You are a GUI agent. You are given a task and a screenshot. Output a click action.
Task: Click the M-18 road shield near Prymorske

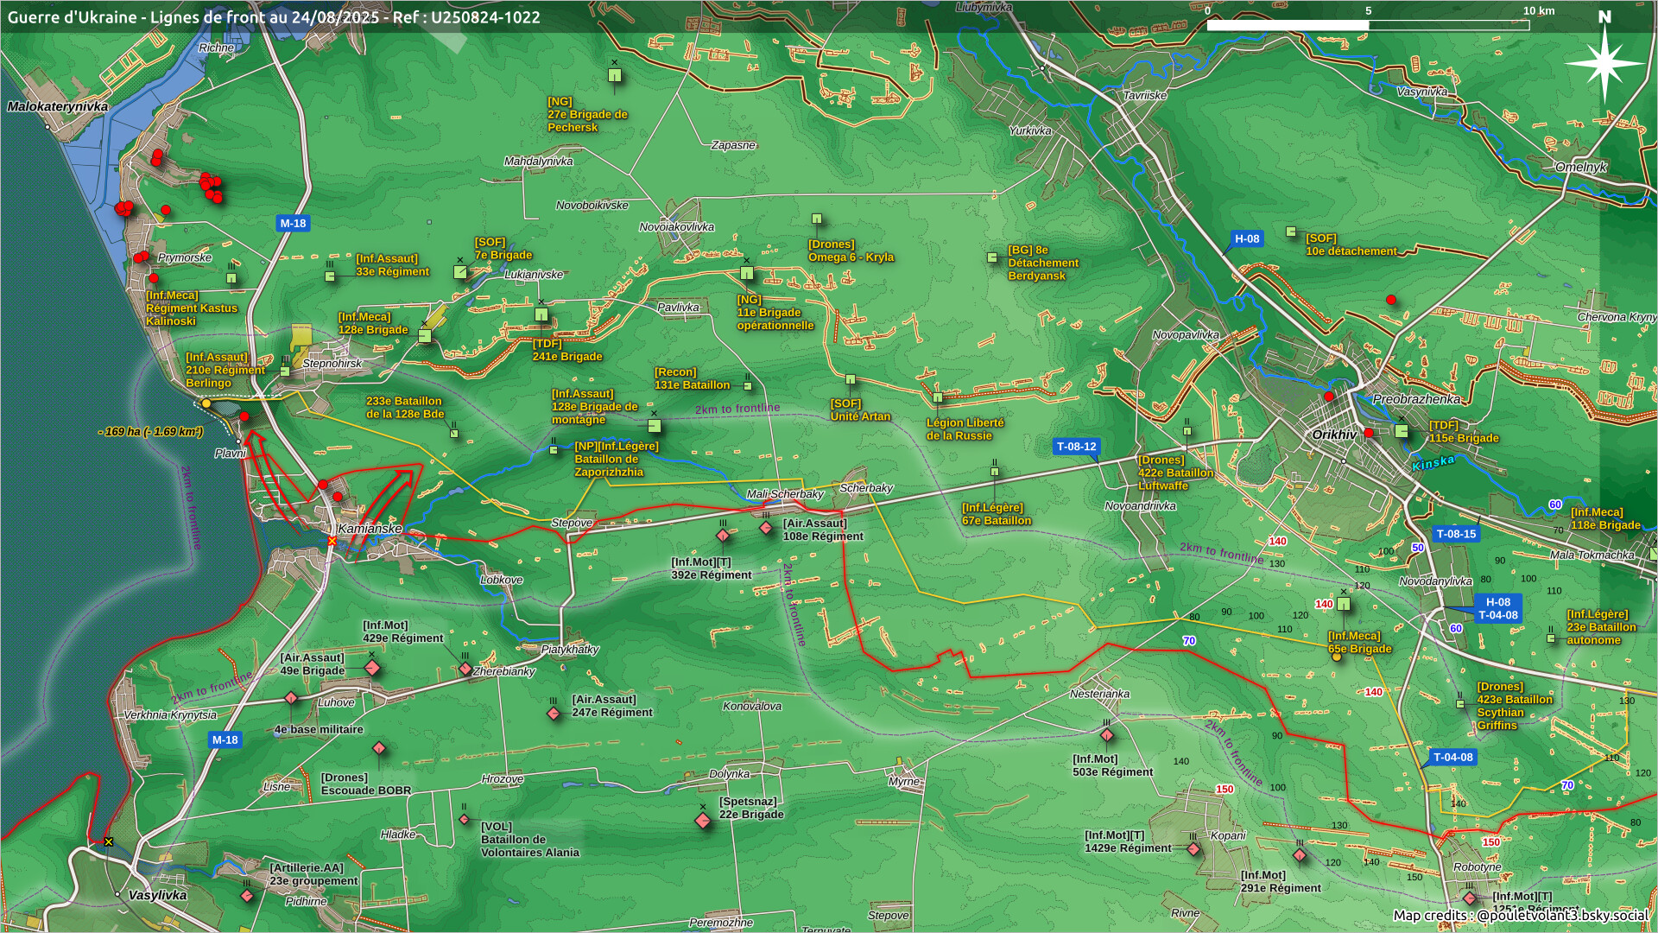tap(293, 223)
